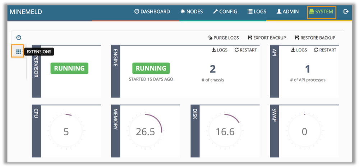359x167 pixels.
Task: Open the system dashboard gauge sidebar icon
Action: [x=19, y=38]
